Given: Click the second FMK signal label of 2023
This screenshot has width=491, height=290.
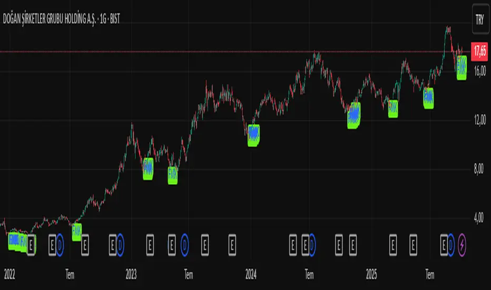Looking at the screenshot, I should coord(173,176).
